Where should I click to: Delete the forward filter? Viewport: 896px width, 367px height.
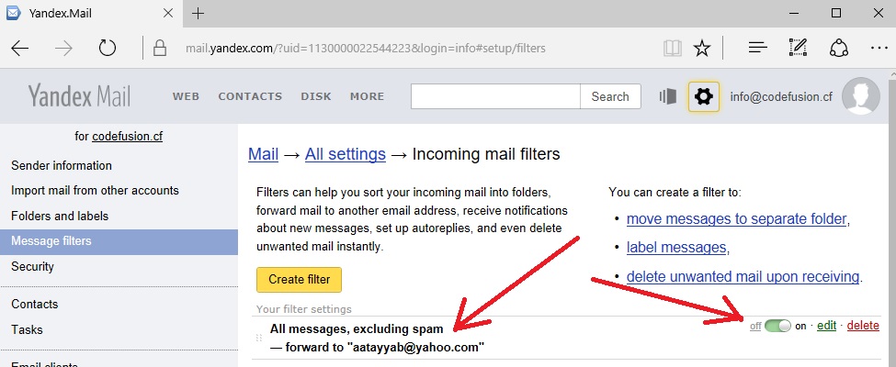pyautogui.click(x=863, y=326)
